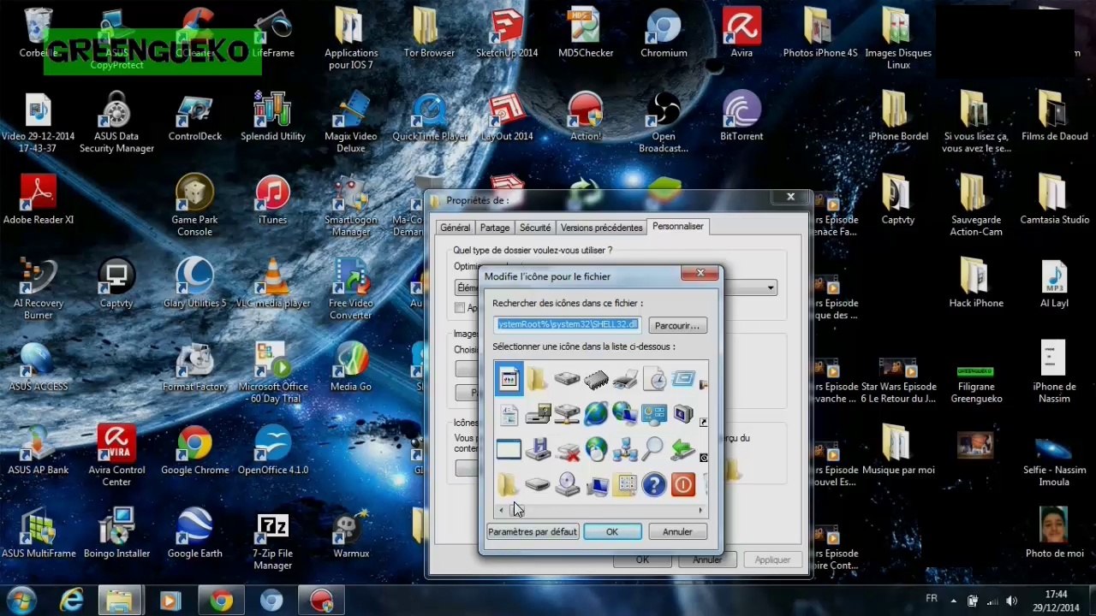
Task: Select the OpenOffice 4.1.0 desktop icon
Action: [273, 452]
